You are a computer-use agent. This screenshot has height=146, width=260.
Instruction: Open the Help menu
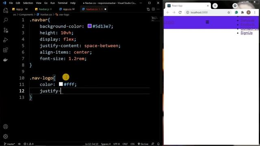coord(73,3)
